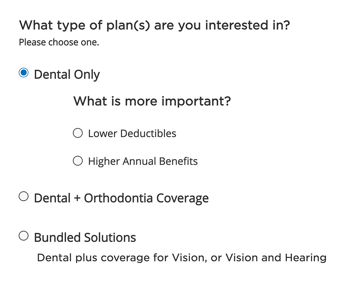Viewport: 345px width, 283px height.
Task: Select the Higher Annual Benefits radio button
Action: pos(78,161)
